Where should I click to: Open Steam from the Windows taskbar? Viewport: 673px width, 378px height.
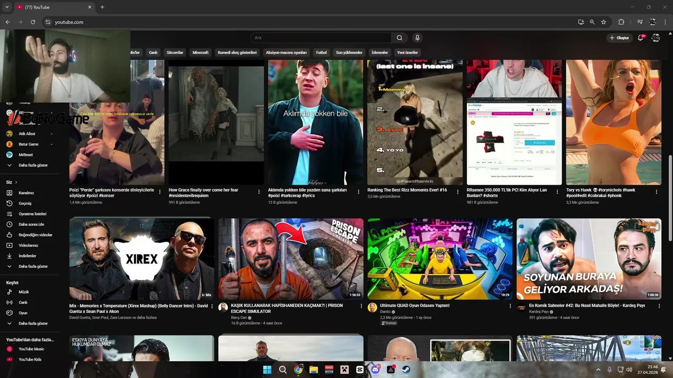pyautogui.click(x=406, y=370)
